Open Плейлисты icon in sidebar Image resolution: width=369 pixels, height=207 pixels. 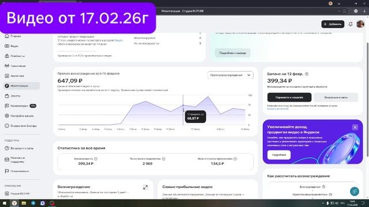point(7,56)
